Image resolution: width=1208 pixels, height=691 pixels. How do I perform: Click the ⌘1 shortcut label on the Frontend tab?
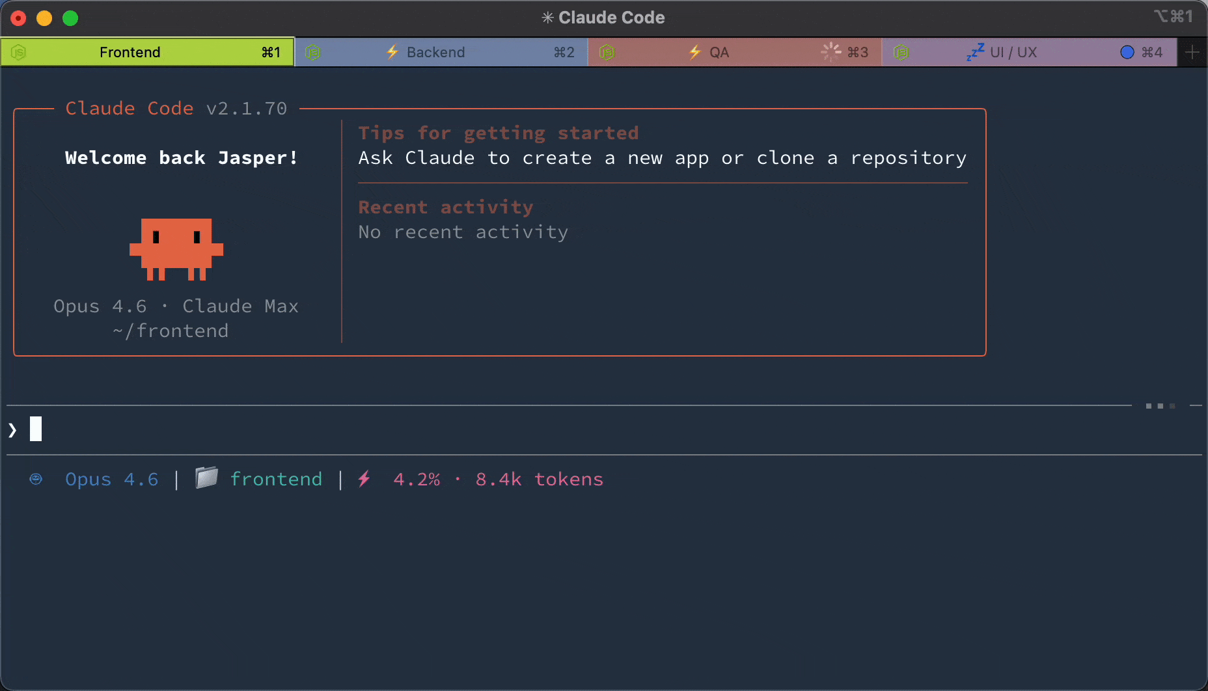pyautogui.click(x=271, y=52)
